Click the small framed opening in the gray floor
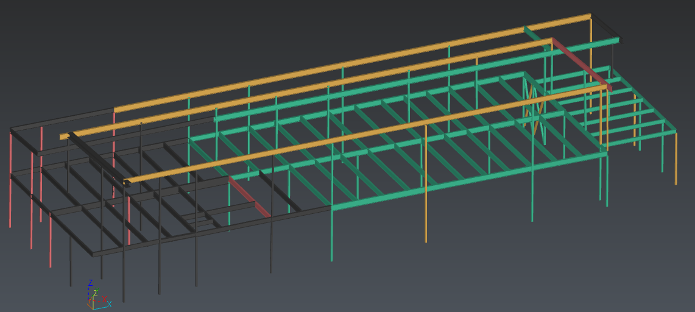 (x=198, y=219)
